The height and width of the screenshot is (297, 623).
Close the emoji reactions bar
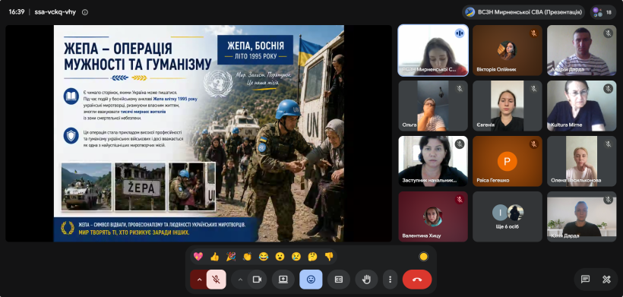coord(311,280)
